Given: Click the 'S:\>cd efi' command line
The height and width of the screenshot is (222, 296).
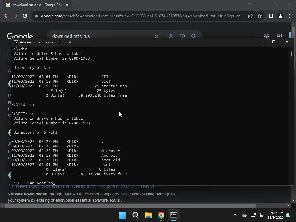Looking at the screenshot, I should click(x=23, y=105).
